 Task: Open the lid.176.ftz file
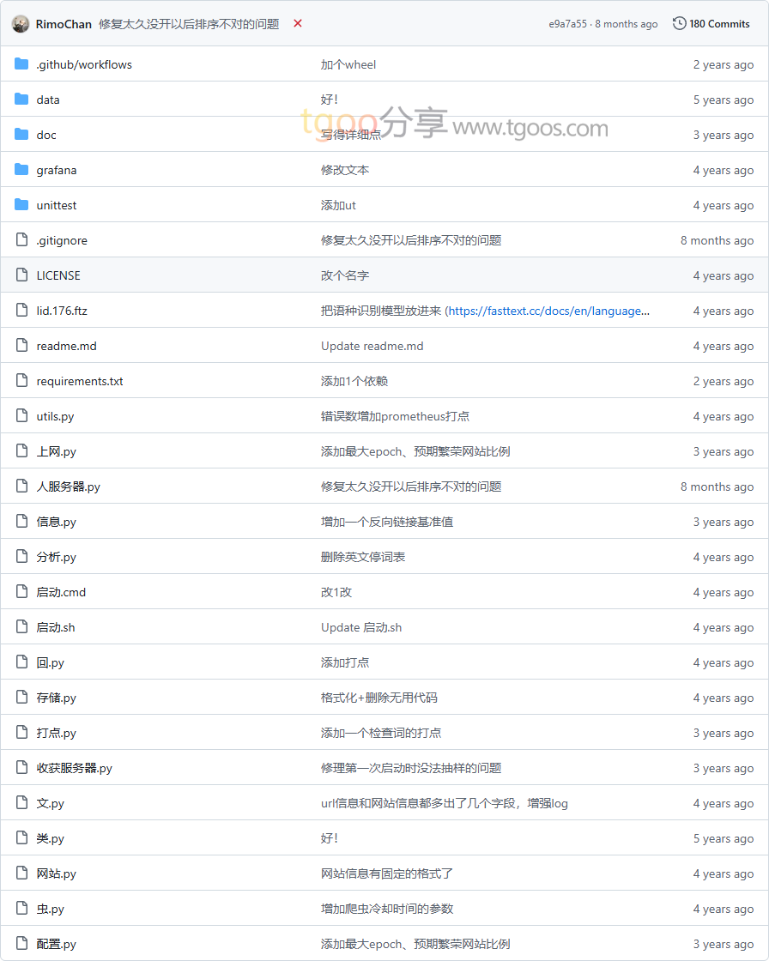tap(62, 311)
